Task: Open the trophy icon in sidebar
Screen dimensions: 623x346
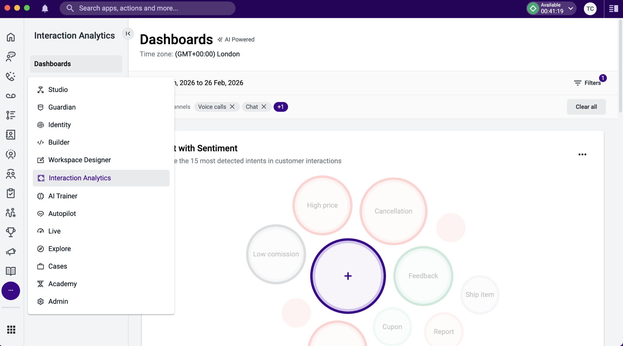Action: (11, 232)
